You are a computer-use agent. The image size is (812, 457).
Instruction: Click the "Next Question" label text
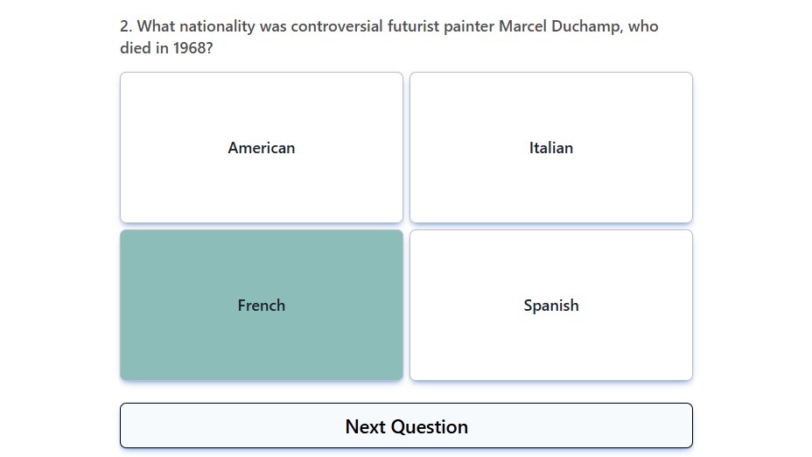point(407,426)
